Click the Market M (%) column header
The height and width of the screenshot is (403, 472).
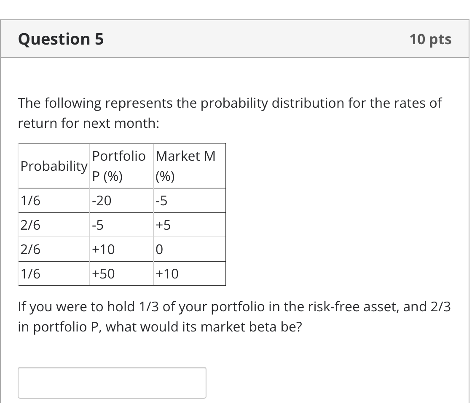click(185, 166)
